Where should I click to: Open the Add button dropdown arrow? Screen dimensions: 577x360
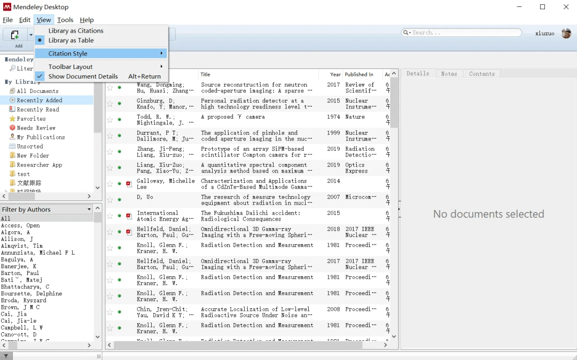(31, 35)
